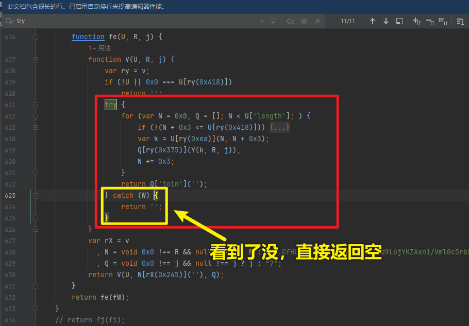Expand the folded {...} block on line 613
The image size is (469, 326).
pos(280,127)
